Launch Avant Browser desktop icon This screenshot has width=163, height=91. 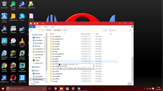[4, 18]
